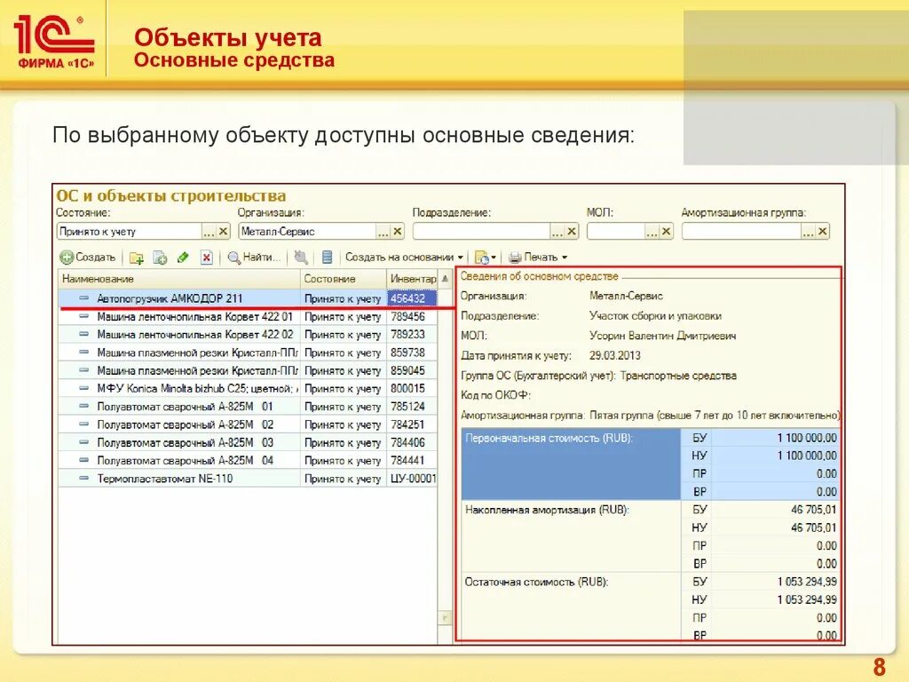The height and width of the screenshot is (682, 909).
Task: Open selection for Состояние field
Action: coord(209,232)
